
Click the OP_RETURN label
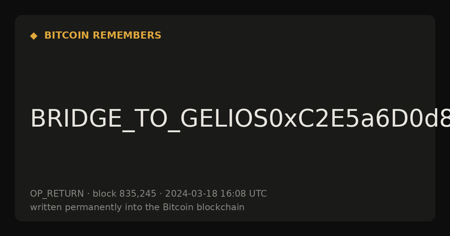click(x=57, y=194)
